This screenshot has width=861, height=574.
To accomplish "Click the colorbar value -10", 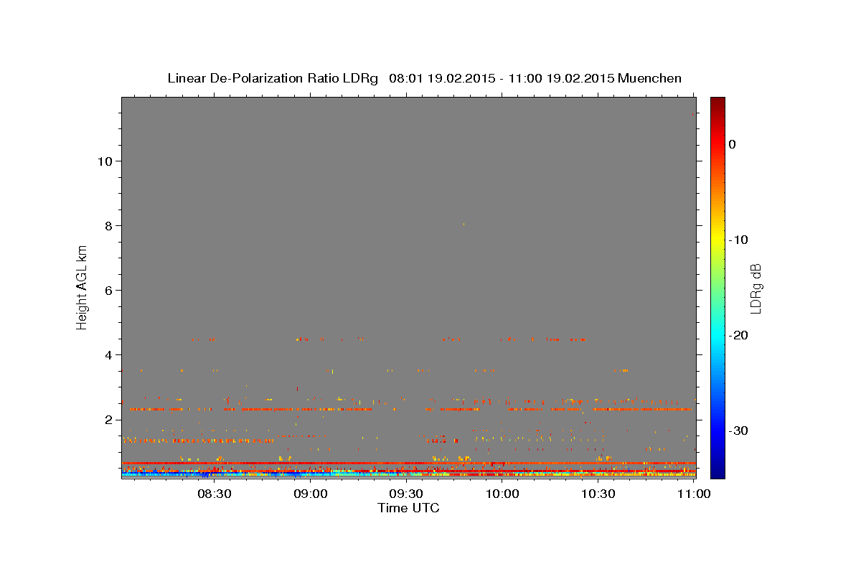I will tap(738, 240).
